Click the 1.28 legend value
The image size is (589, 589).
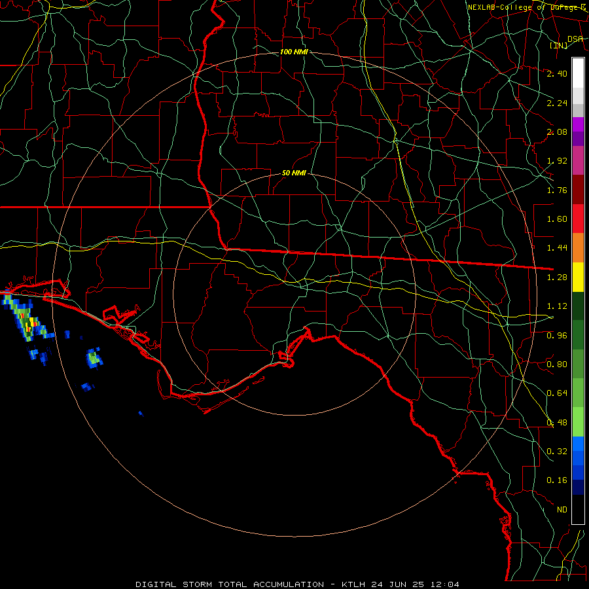click(x=557, y=277)
